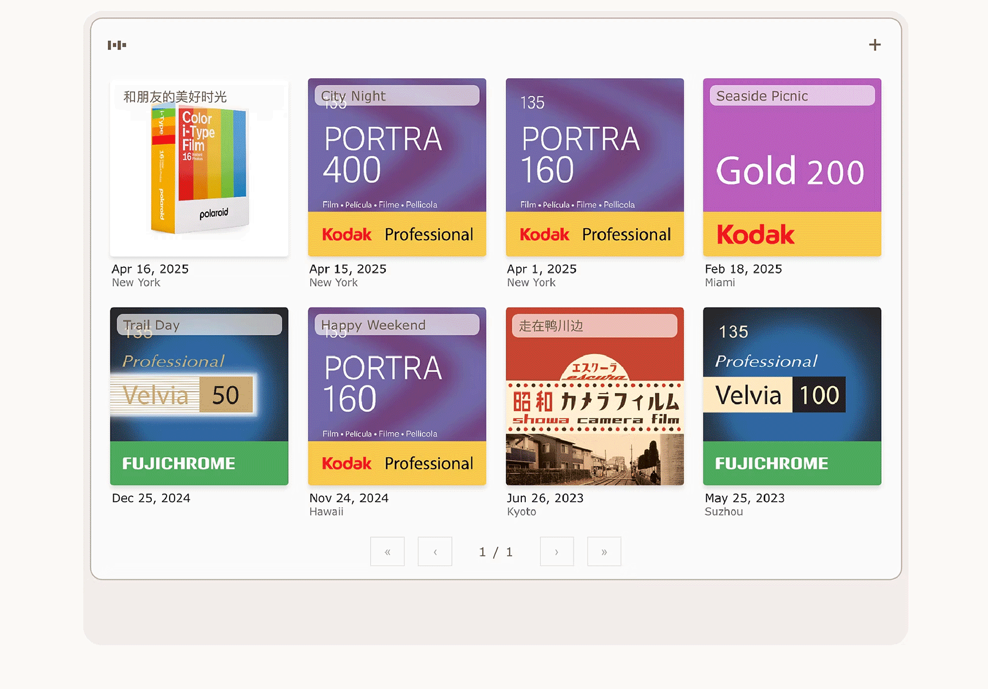Click the plus icon to add a roll

point(874,45)
